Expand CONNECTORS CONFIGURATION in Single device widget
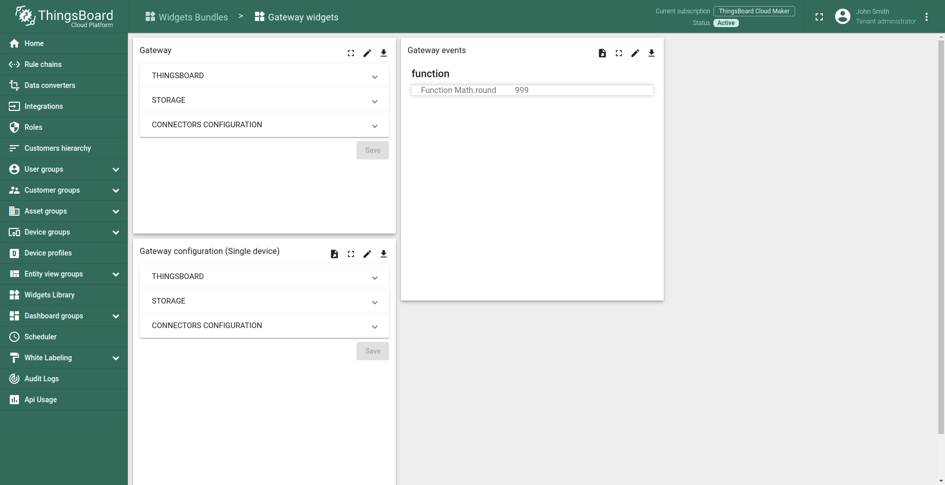This screenshot has width=945, height=485. (x=264, y=326)
